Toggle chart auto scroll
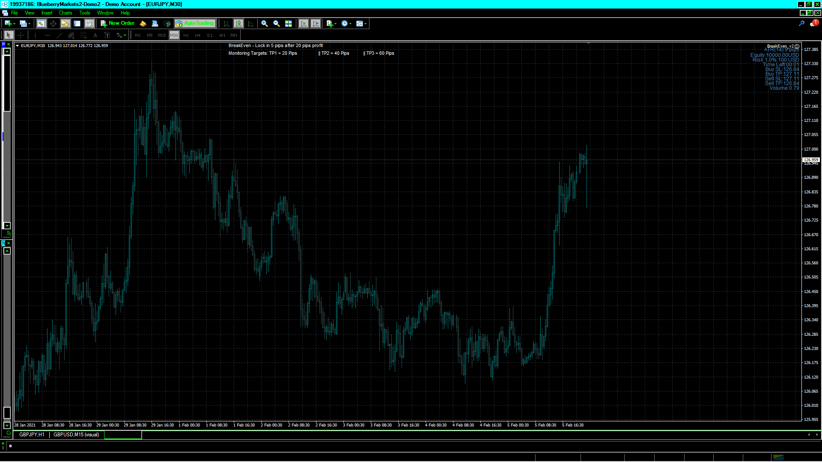The width and height of the screenshot is (822, 462). pyautogui.click(x=304, y=24)
